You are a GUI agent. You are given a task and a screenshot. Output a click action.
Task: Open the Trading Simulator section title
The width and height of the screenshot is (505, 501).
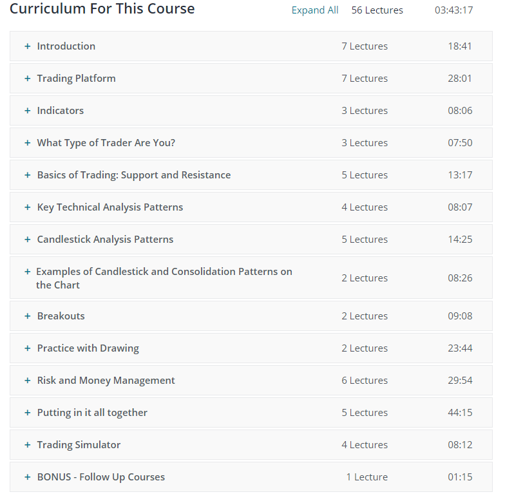click(x=79, y=445)
